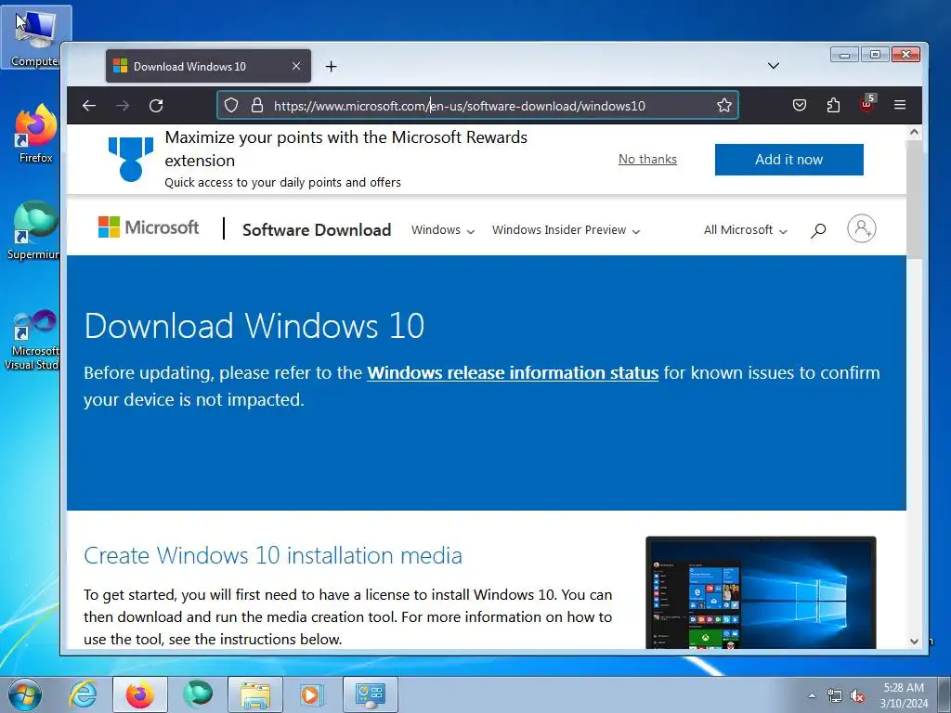This screenshot has width=951, height=713.
Task: Click the muted volume tray icon
Action: [857, 695]
